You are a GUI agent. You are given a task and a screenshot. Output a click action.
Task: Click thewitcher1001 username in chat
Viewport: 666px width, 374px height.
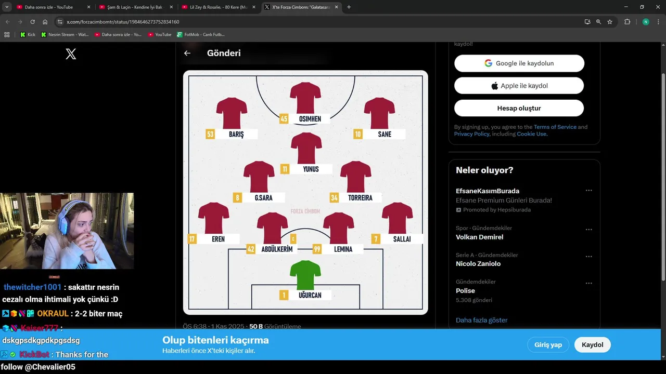coord(32,287)
